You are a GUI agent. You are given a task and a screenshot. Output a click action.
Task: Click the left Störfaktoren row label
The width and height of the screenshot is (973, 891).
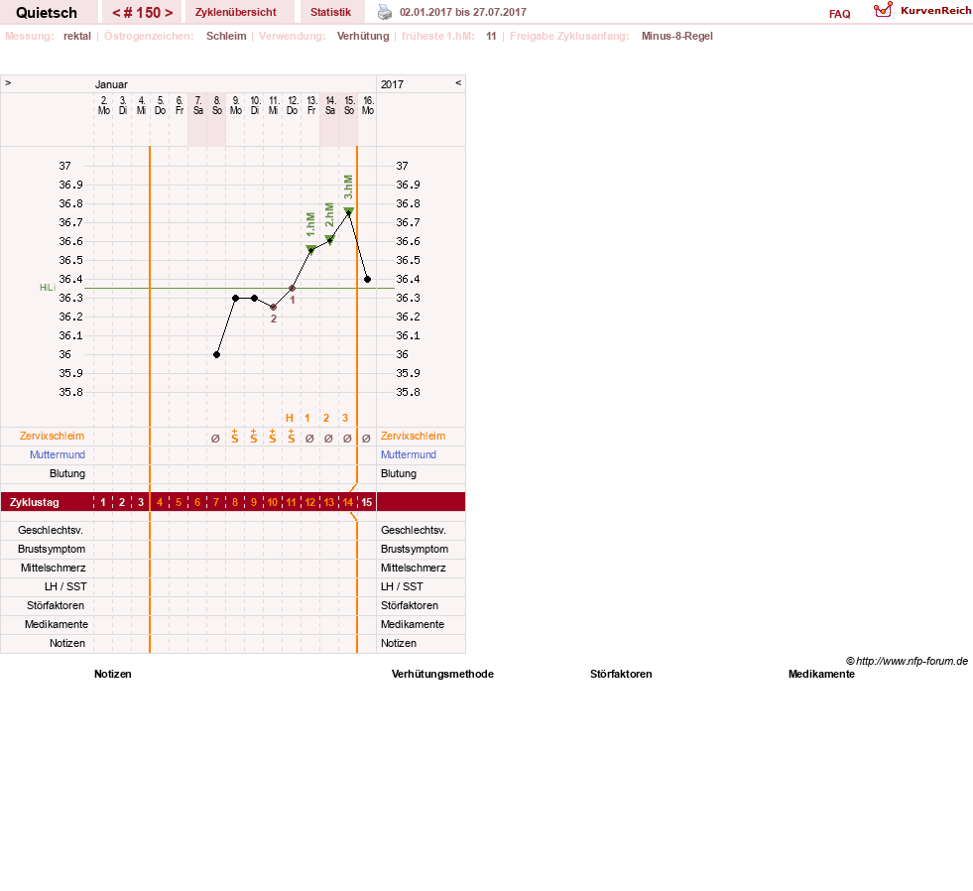click(x=56, y=605)
